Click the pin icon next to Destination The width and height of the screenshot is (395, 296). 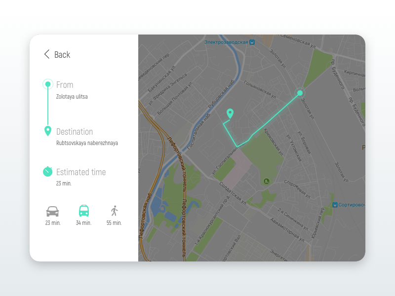(47, 130)
